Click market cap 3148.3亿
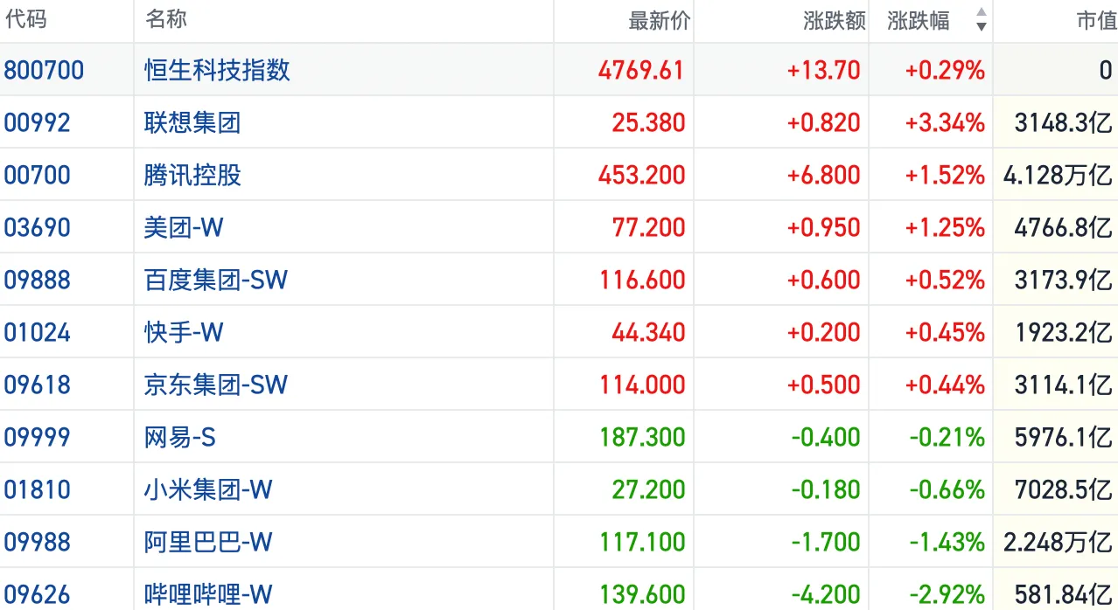1118x610 pixels. click(1064, 122)
